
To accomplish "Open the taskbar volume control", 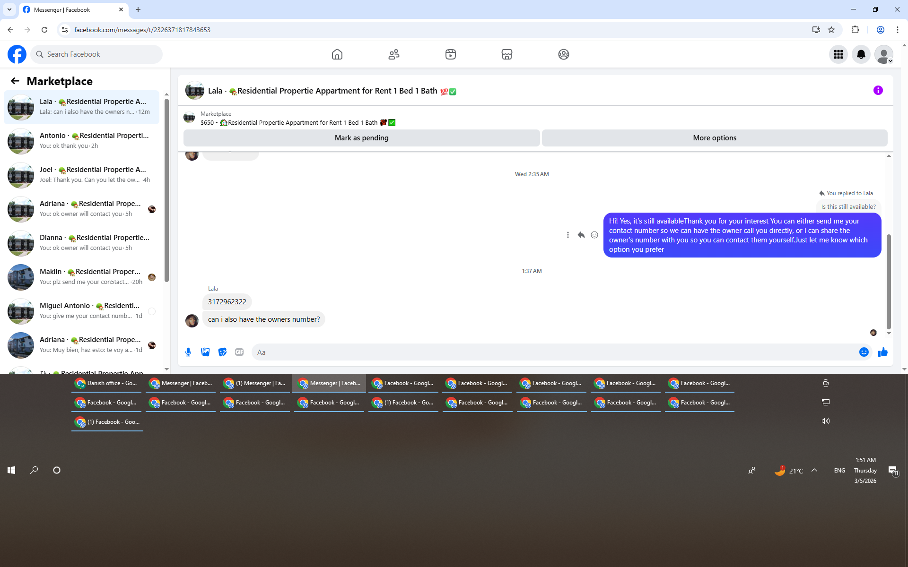I will coord(826,421).
